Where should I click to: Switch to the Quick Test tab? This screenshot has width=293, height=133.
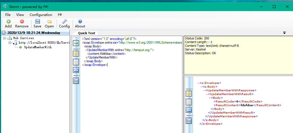[x=87, y=33]
